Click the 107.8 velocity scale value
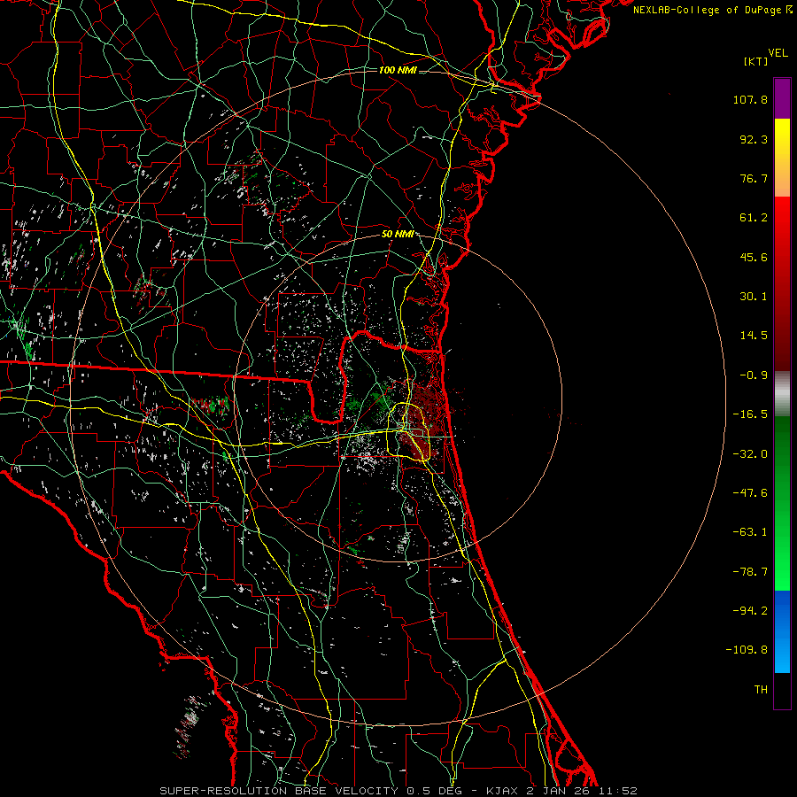The width and height of the screenshot is (797, 797). tap(750, 99)
